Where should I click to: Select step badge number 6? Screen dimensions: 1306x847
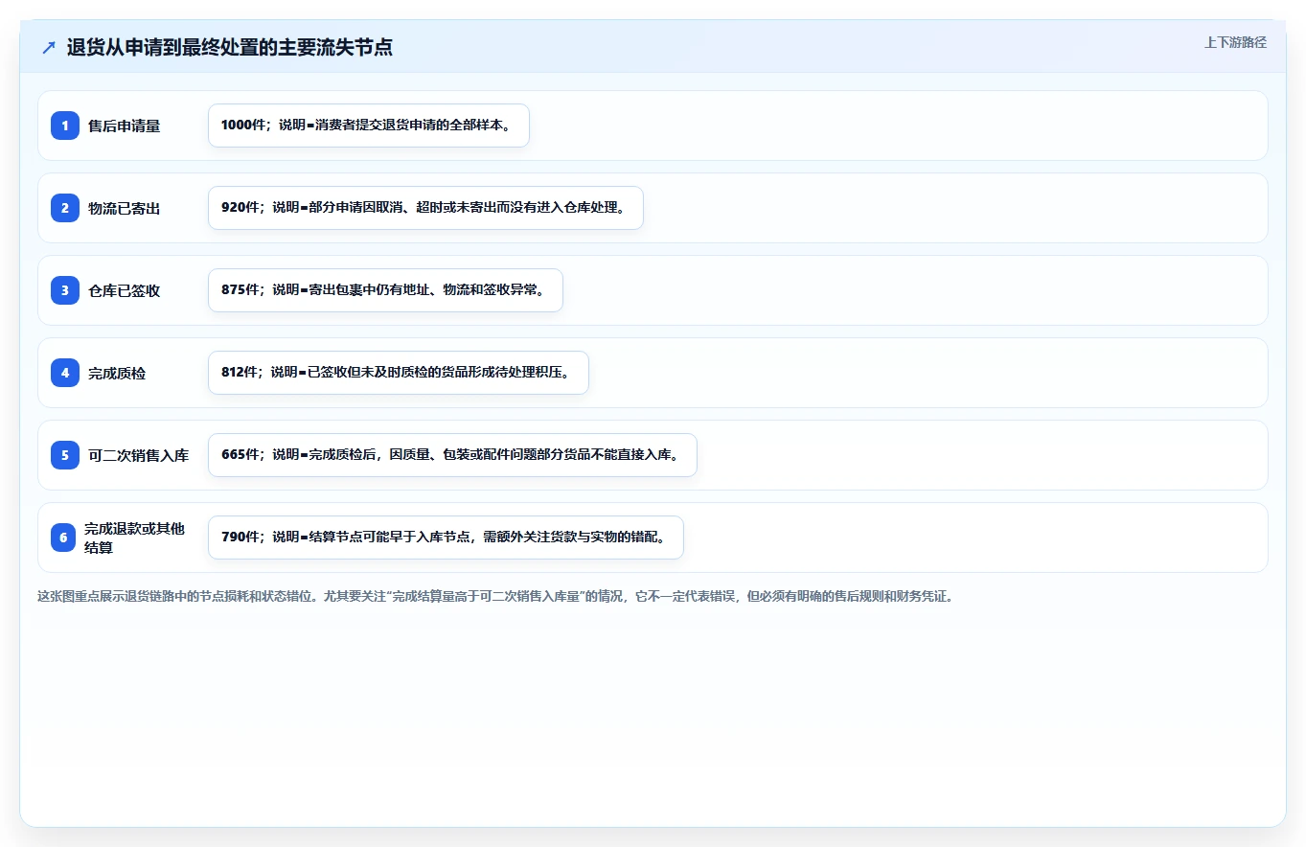(63, 538)
